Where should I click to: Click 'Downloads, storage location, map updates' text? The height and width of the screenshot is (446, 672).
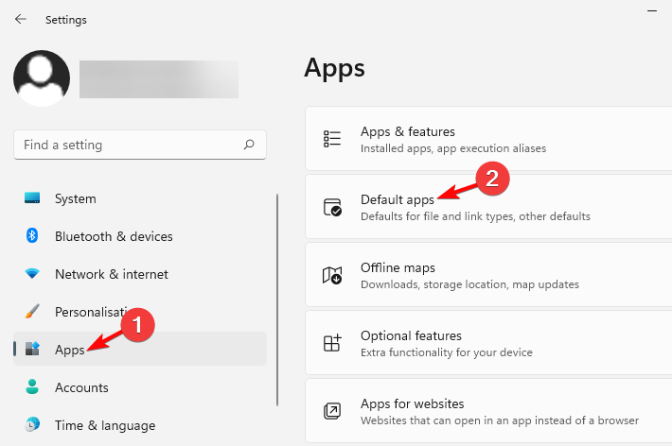(469, 284)
